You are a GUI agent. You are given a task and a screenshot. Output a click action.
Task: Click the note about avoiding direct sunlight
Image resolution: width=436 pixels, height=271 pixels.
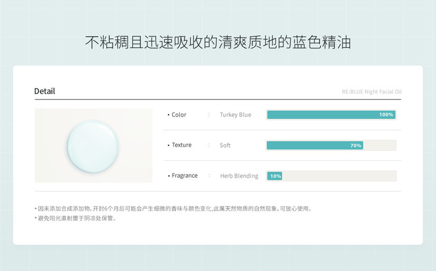[75, 218]
